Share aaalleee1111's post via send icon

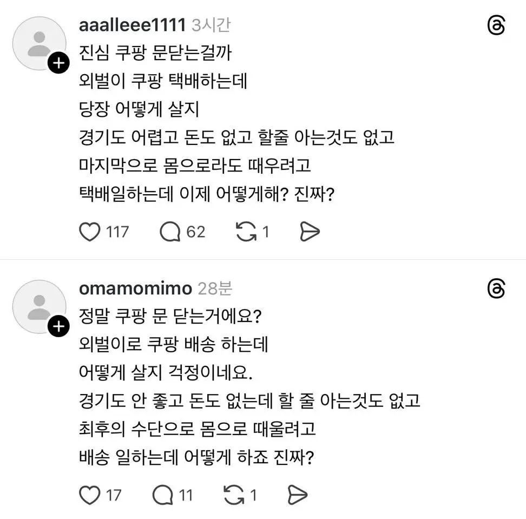coord(310,232)
